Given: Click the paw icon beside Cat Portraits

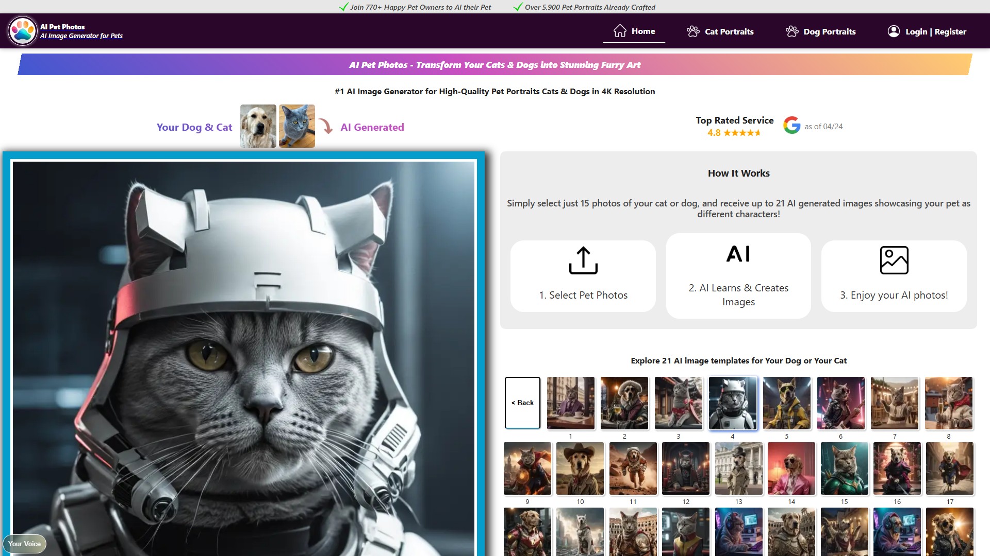Looking at the screenshot, I should (x=692, y=31).
